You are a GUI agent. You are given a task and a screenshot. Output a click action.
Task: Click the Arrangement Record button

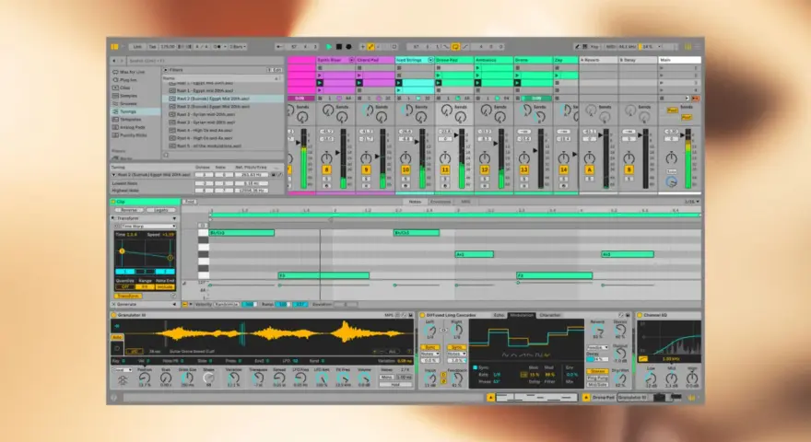click(348, 47)
